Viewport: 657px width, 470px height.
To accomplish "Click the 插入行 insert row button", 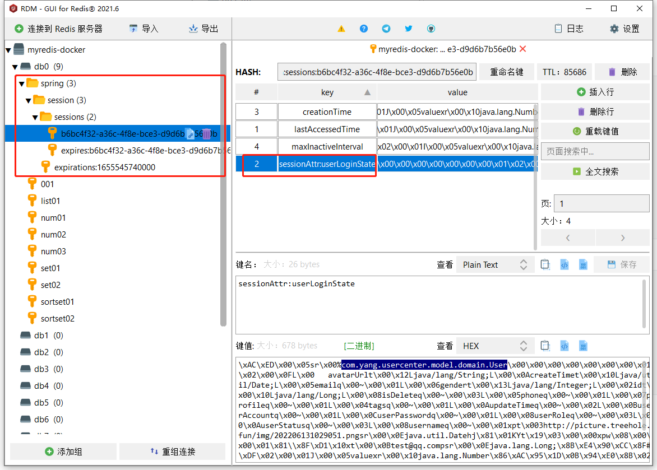I will [x=595, y=92].
